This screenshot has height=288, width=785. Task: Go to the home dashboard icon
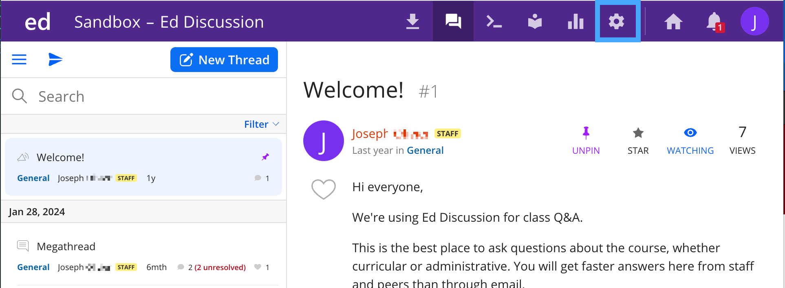673,21
